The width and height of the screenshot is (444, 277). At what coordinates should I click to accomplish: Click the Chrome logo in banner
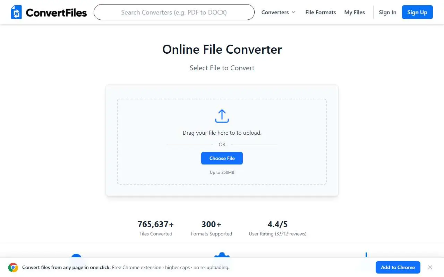click(x=13, y=267)
